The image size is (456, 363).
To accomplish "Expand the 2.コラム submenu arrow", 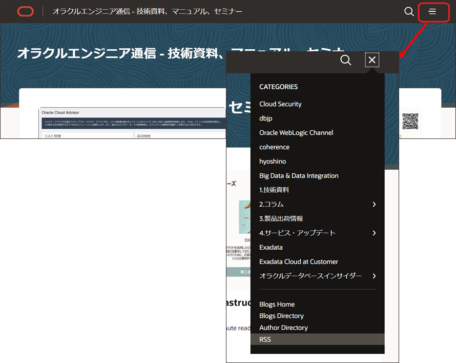I will coord(374,205).
